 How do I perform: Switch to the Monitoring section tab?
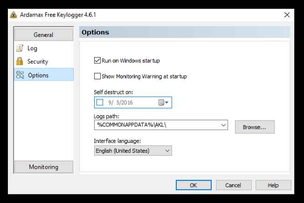tap(43, 167)
